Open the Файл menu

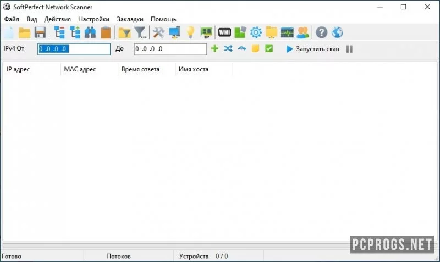click(x=12, y=19)
